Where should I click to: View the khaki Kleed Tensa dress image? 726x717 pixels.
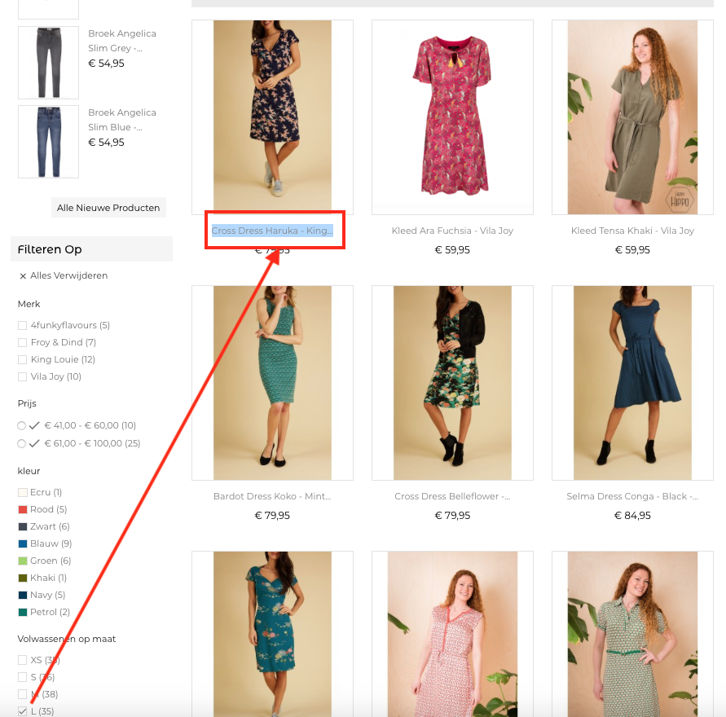[x=632, y=117]
